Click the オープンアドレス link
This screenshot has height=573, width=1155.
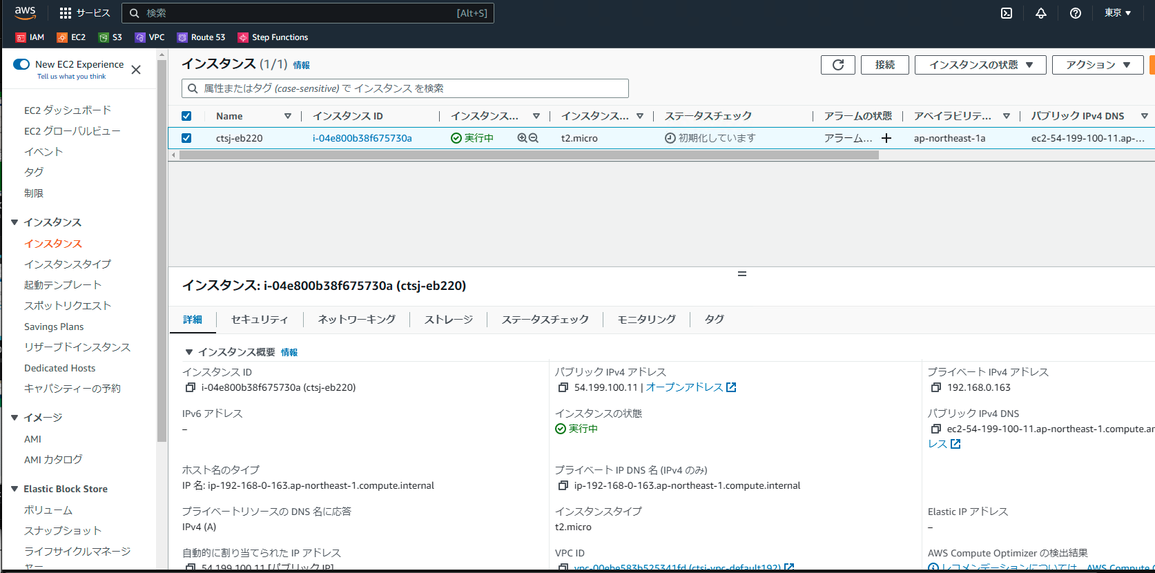(684, 387)
